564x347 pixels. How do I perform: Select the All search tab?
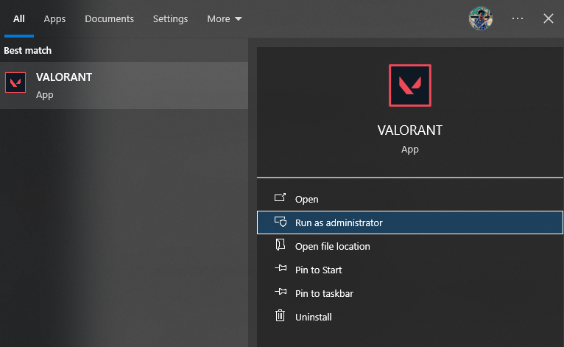click(19, 18)
